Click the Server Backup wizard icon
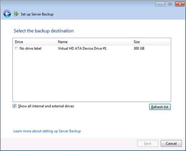 [x=16, y=14]
